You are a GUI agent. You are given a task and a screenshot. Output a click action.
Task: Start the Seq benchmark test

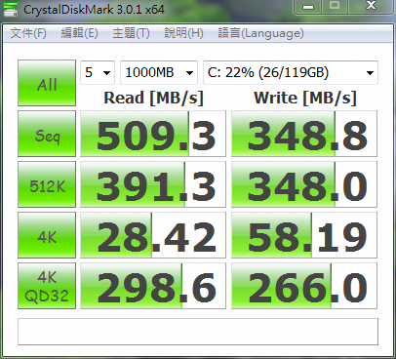click(x=47, y=134)
